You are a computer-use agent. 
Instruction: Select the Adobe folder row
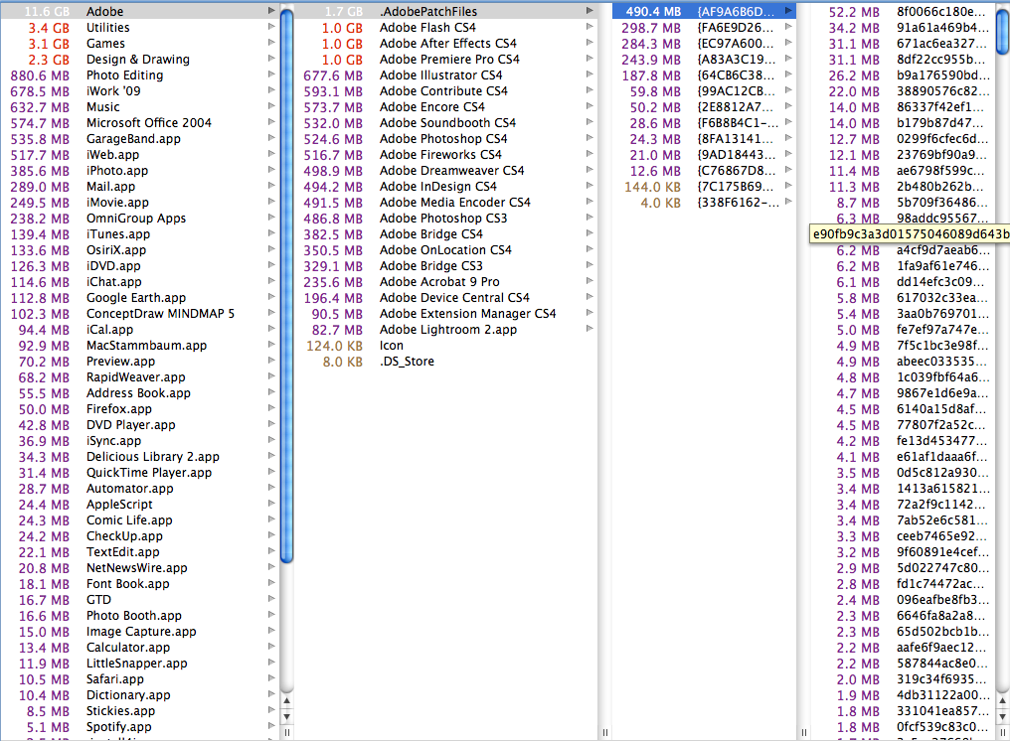click(x=140, y=11)
